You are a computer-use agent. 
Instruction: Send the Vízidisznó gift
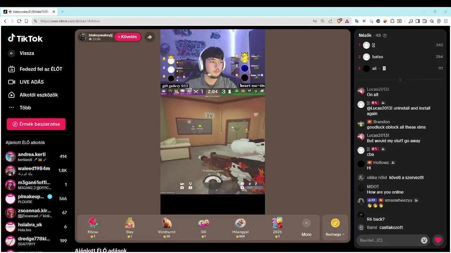167,228
